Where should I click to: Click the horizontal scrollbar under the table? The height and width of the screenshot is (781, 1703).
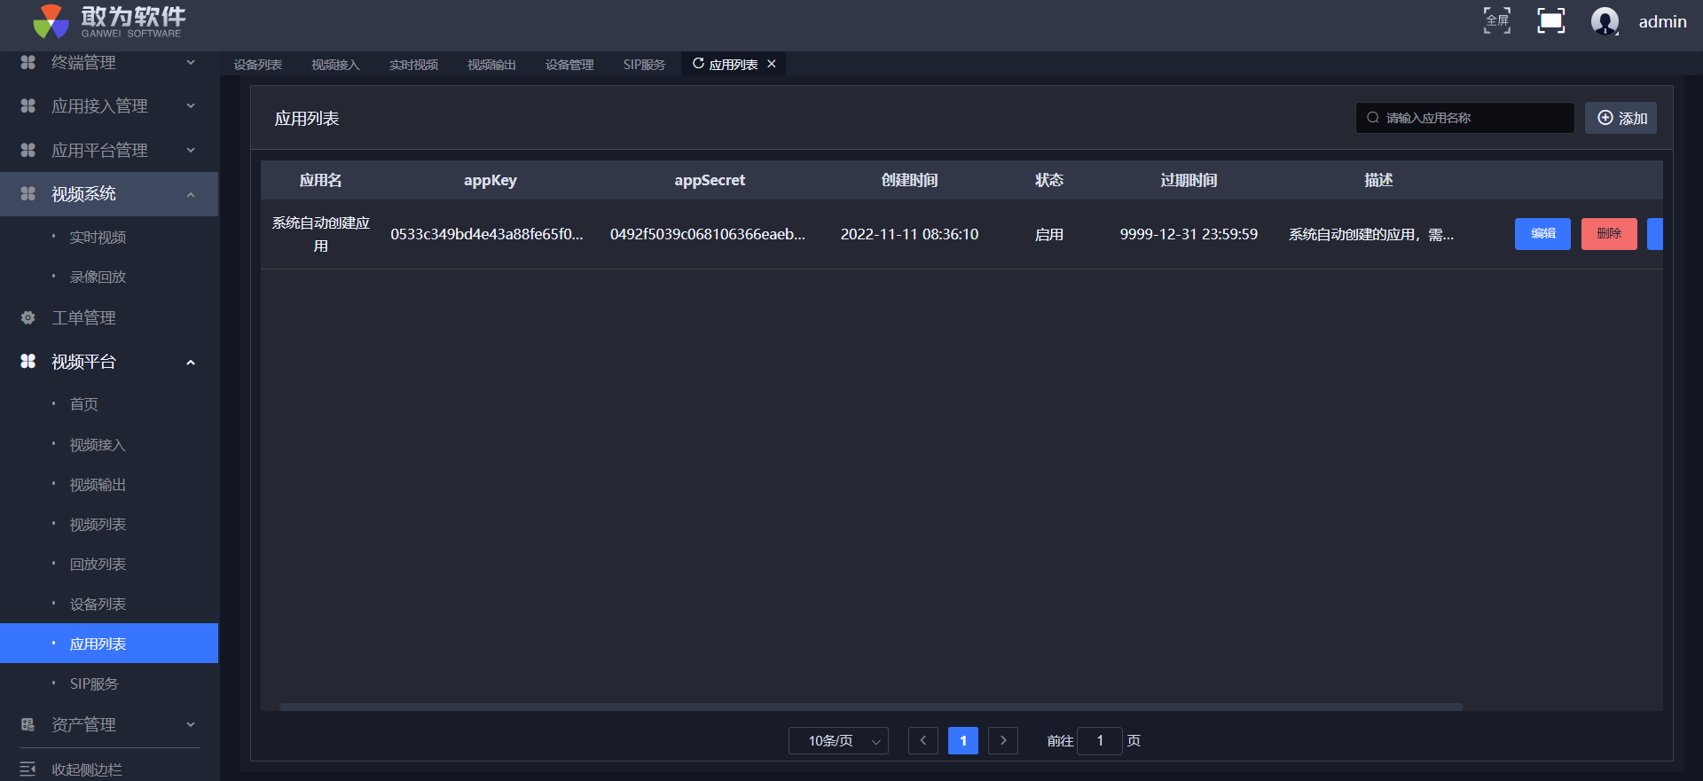click(870, 707)
